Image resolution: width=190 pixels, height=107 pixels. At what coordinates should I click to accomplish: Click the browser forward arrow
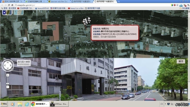(6, 5)
